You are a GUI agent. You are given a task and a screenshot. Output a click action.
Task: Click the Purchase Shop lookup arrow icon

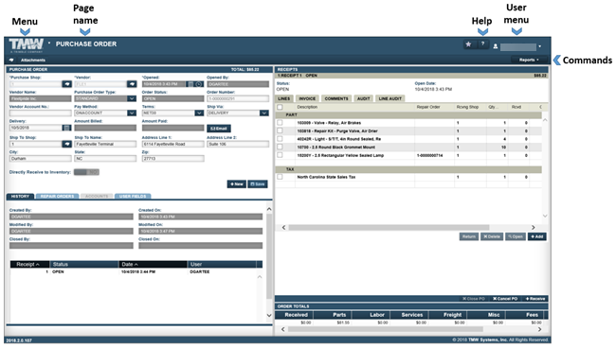[66, 84]
